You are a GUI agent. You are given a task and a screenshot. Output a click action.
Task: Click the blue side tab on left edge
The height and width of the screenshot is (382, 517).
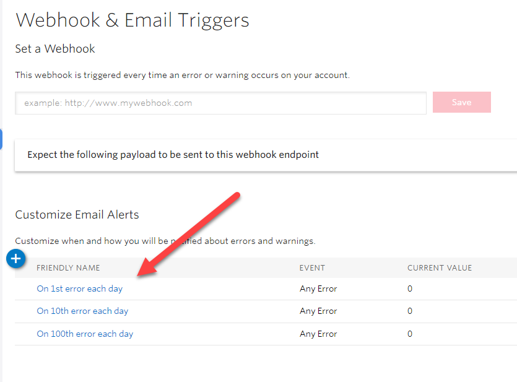(x=1, y=139)
